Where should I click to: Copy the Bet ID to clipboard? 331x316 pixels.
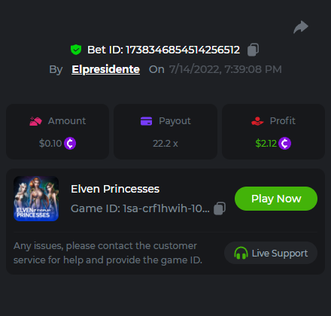coord(253,50)
